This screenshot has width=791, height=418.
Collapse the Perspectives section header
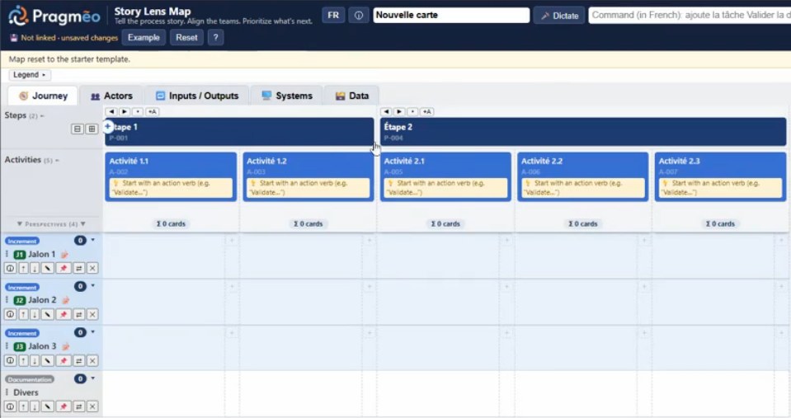51,224
